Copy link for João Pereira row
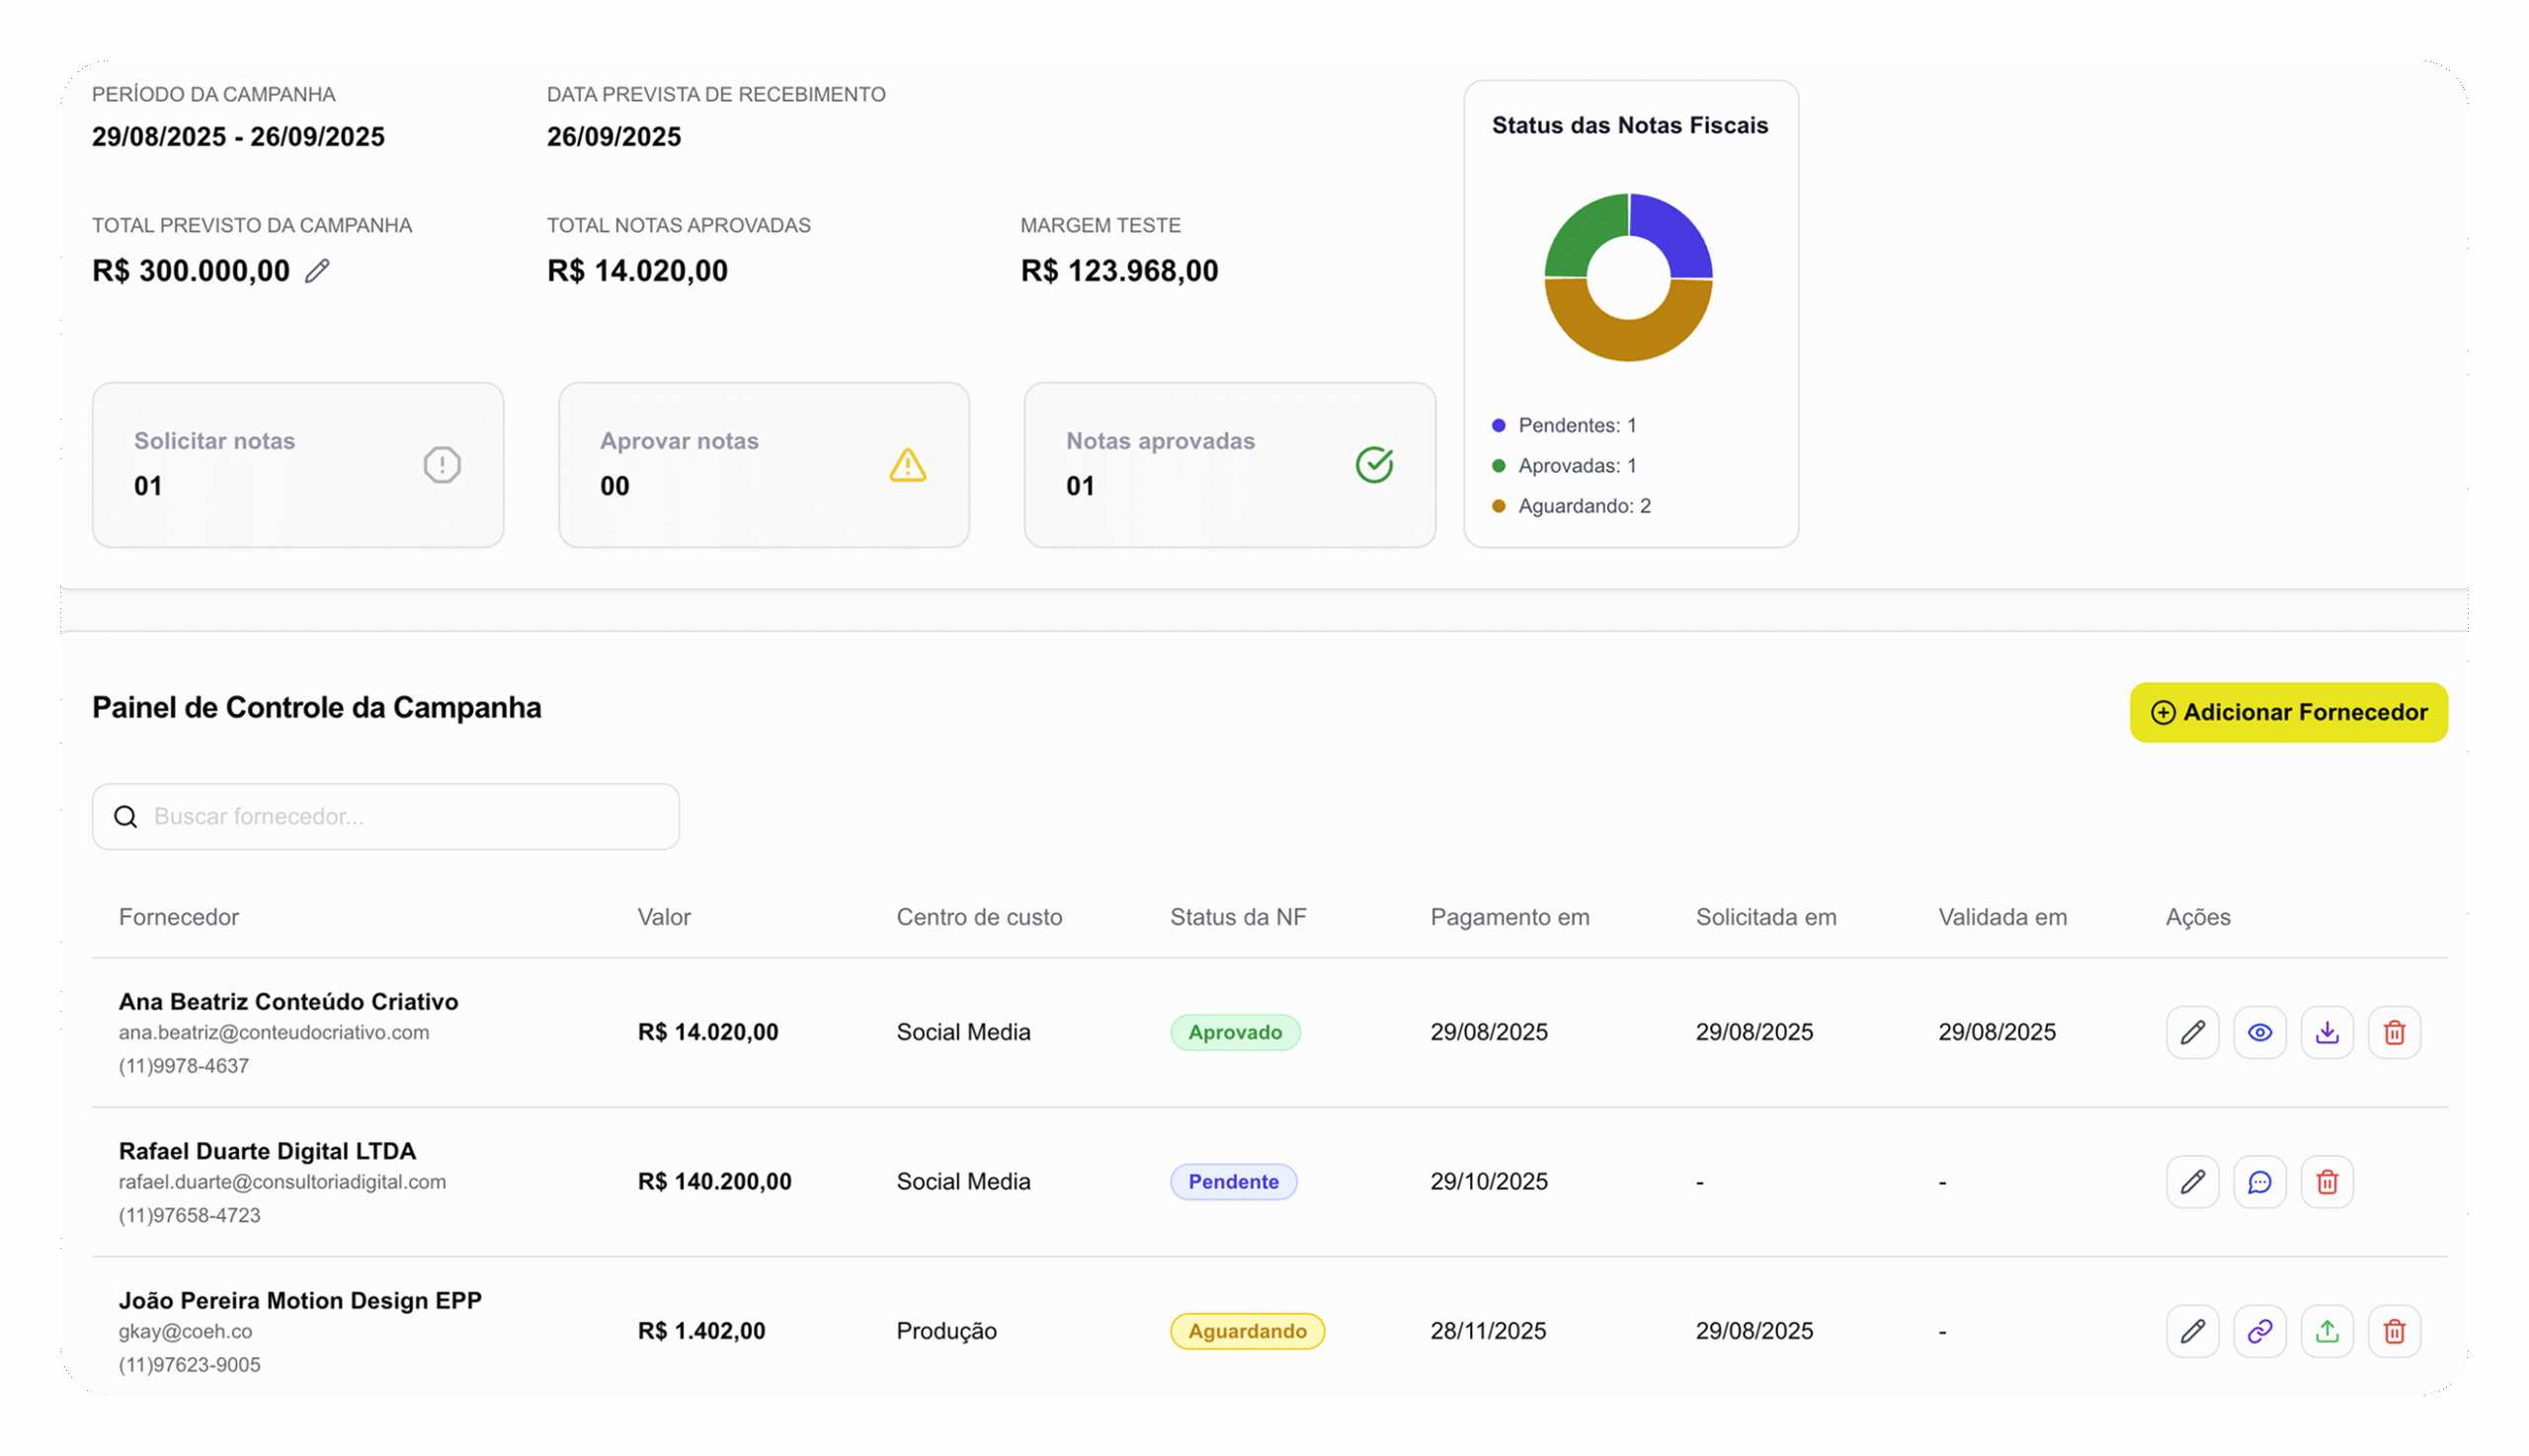 tap(2258, 1331)
